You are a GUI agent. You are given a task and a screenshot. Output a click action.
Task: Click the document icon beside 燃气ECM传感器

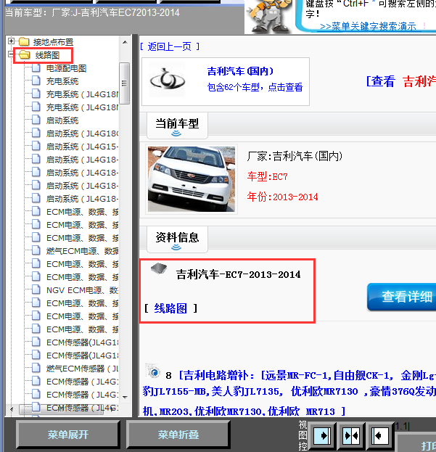click(x=36, y=368)
